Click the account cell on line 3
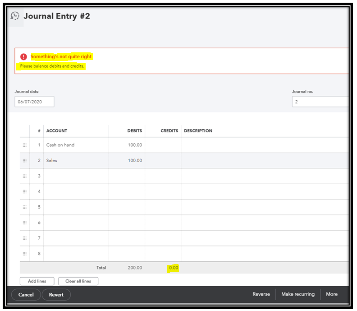Screen dimensions: 357x311 (76, 176)
